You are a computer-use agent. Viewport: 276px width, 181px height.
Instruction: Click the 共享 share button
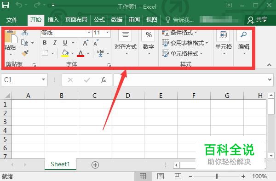pos(257,20)
